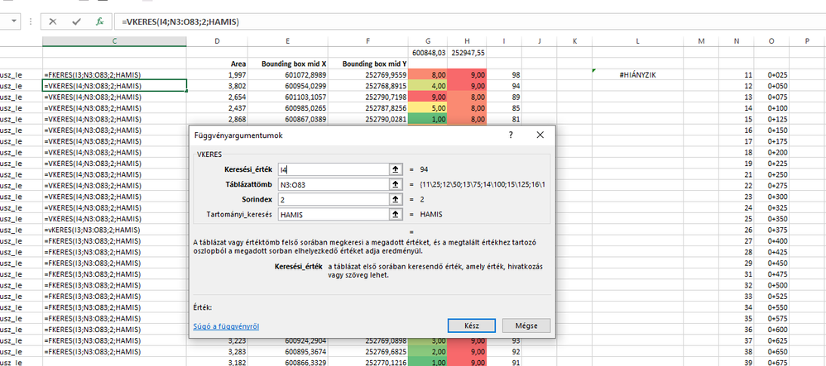
Task: Select cell with value 0+300
Action: [771, 197]
